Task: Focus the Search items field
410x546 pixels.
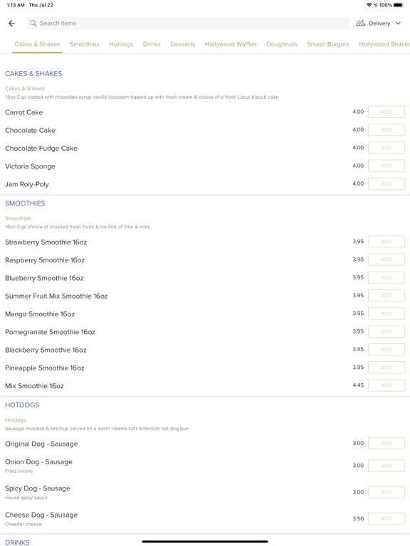Action: [x=188, y=23]
